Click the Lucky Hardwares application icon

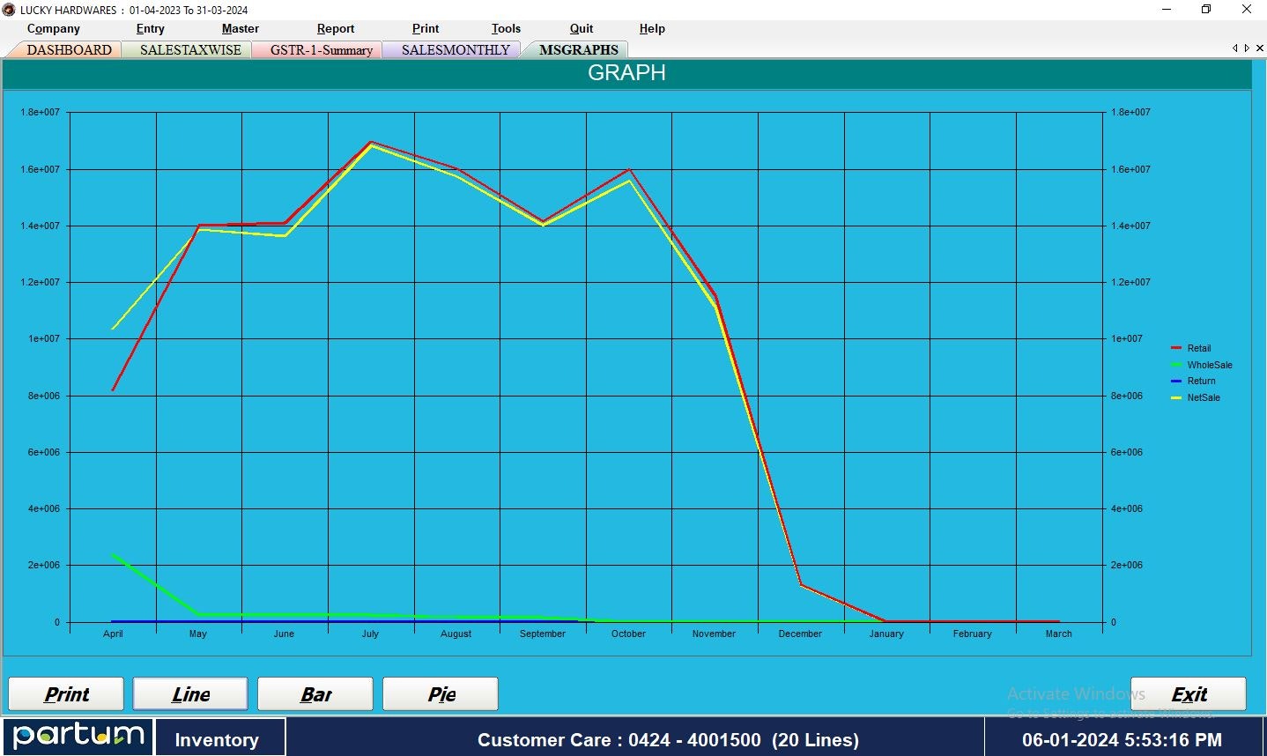point(9,10)
